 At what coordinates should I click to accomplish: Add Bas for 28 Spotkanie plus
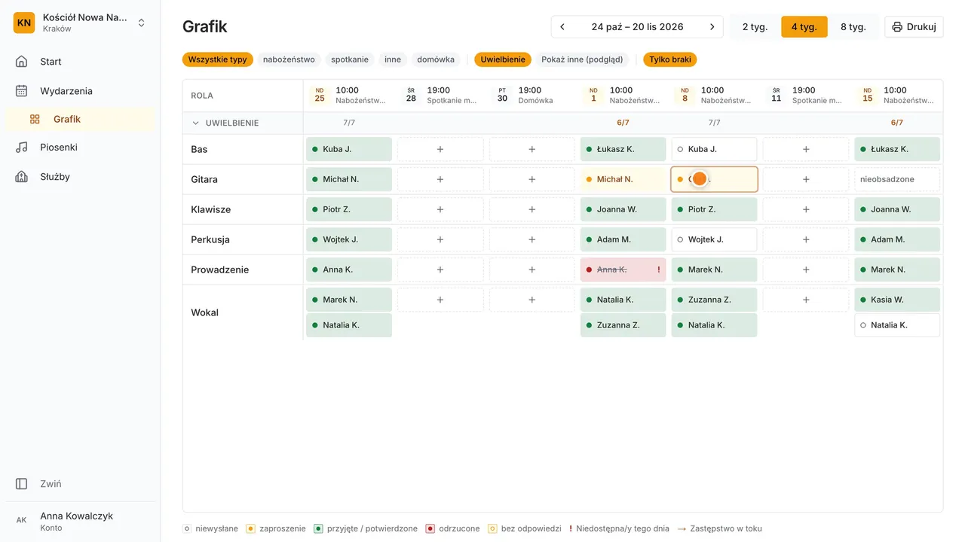(x=440, y=149)
